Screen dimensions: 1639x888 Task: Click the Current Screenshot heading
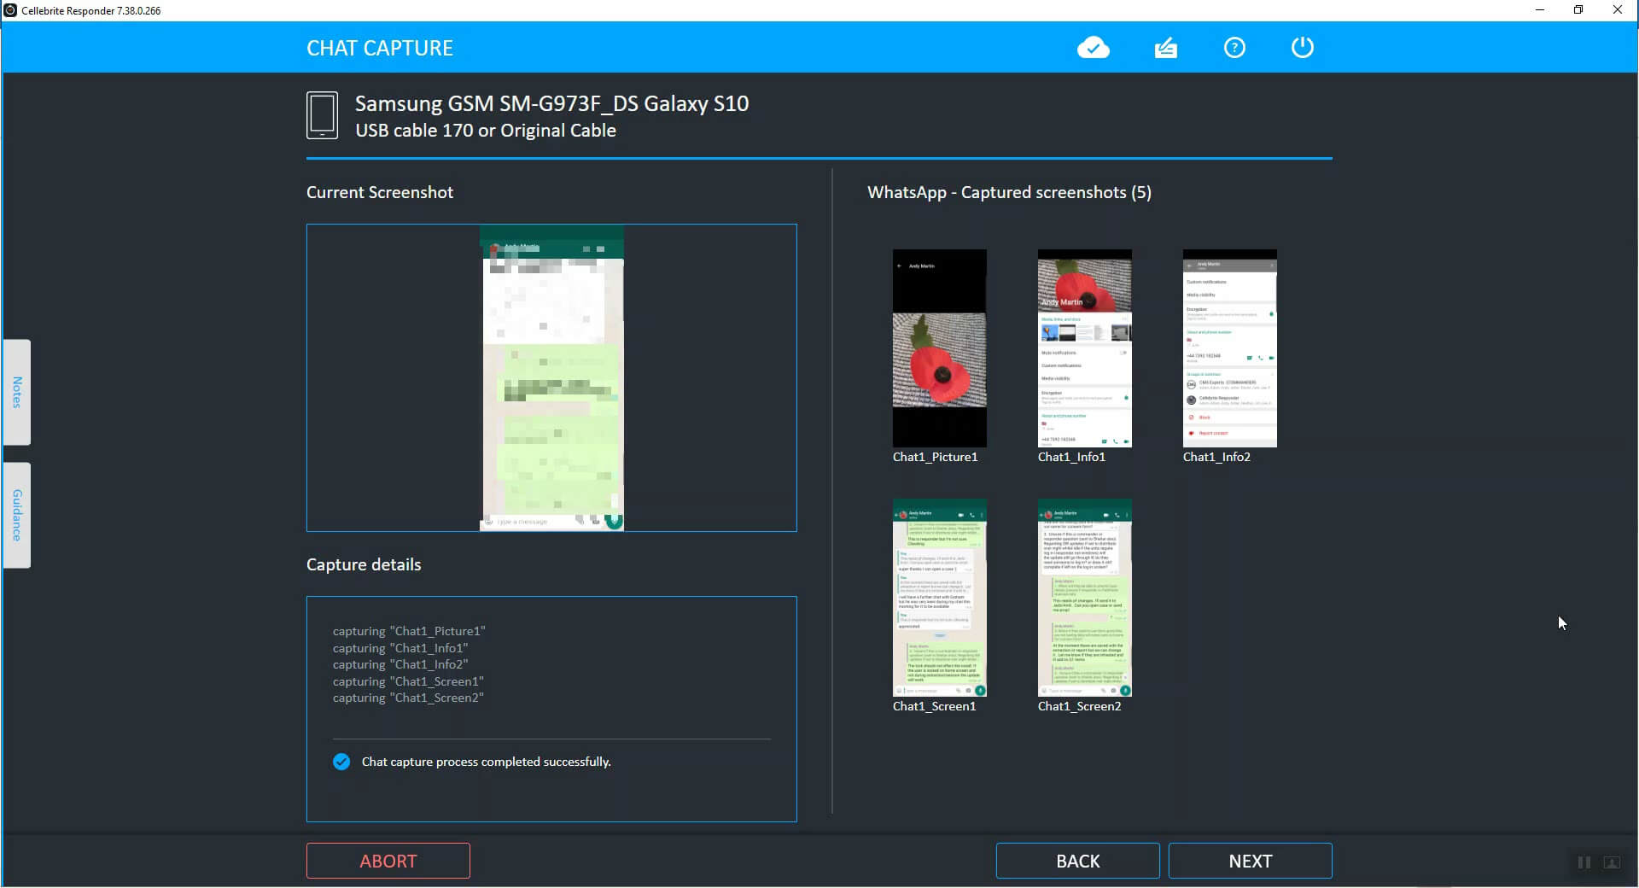coord(380,192)
